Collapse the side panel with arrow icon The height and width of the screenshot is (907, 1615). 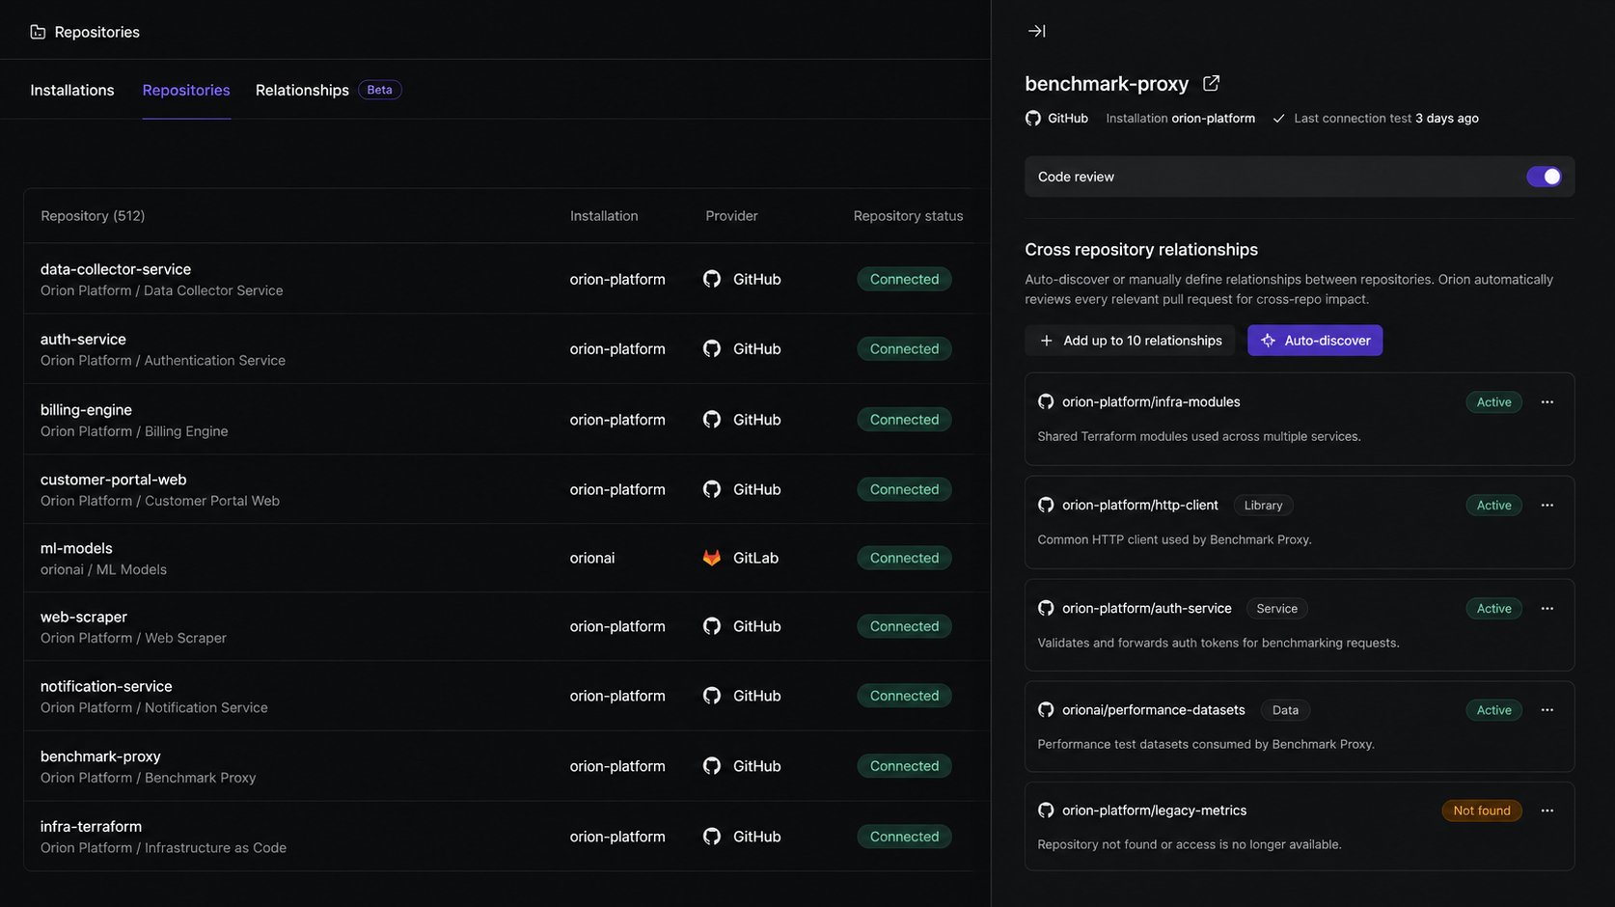(1037, 31)
